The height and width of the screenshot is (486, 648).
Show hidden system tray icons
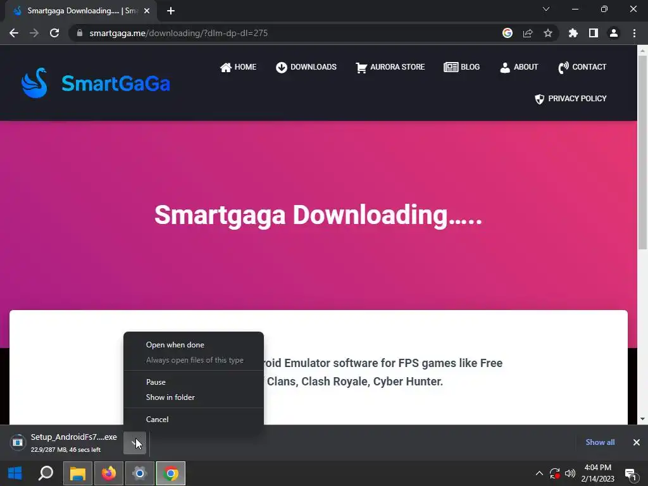[539, 473]
